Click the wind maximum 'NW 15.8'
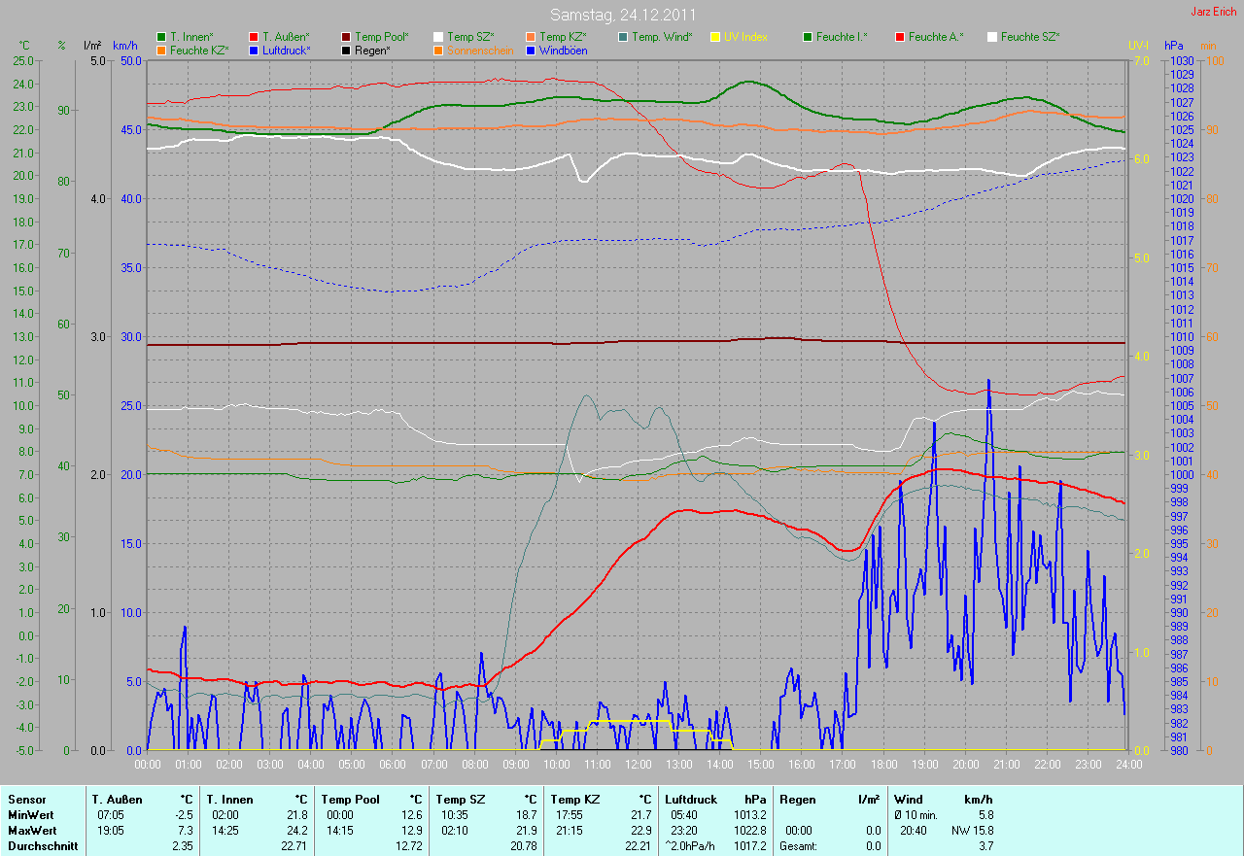 click(972, 831)
